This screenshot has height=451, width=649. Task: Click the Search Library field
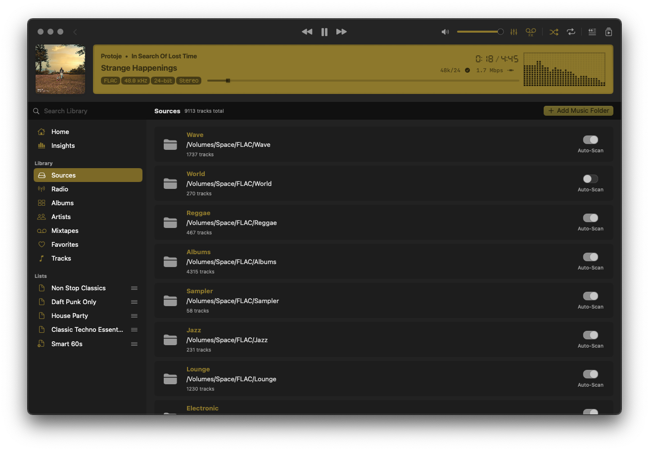[x=89, y=111]
